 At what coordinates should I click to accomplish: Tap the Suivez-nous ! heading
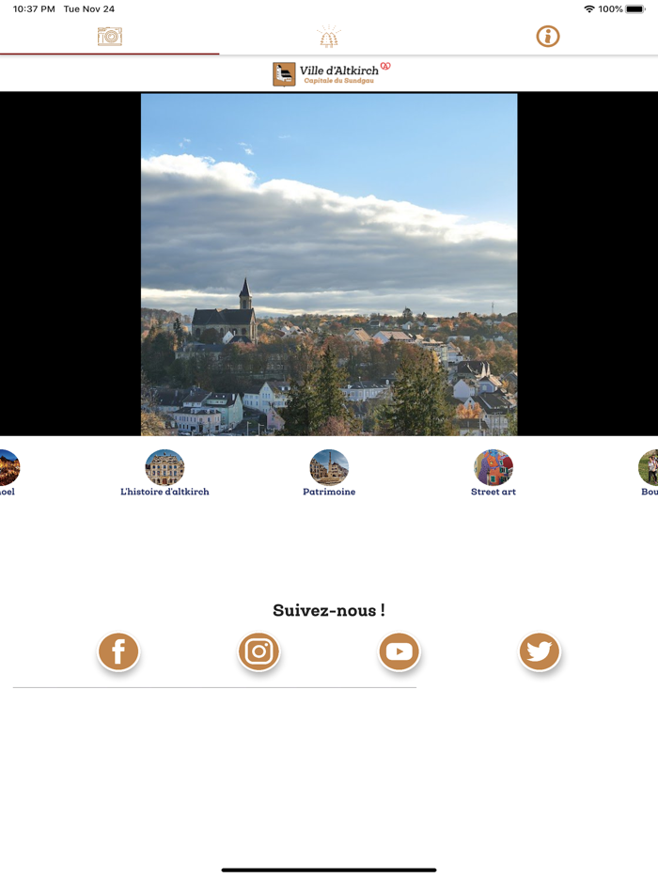329,610
